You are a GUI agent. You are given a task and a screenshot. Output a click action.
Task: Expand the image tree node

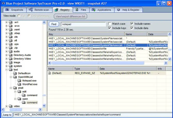6,62
